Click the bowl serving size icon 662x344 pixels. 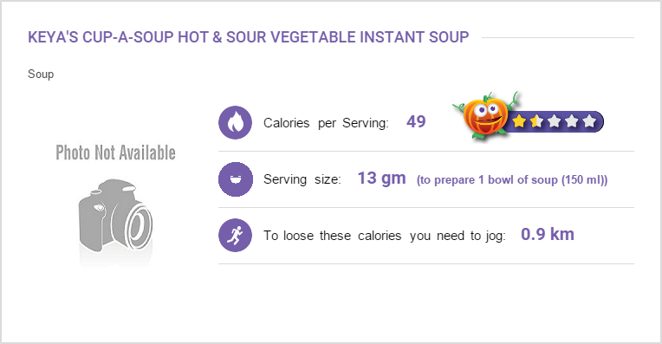235,179
